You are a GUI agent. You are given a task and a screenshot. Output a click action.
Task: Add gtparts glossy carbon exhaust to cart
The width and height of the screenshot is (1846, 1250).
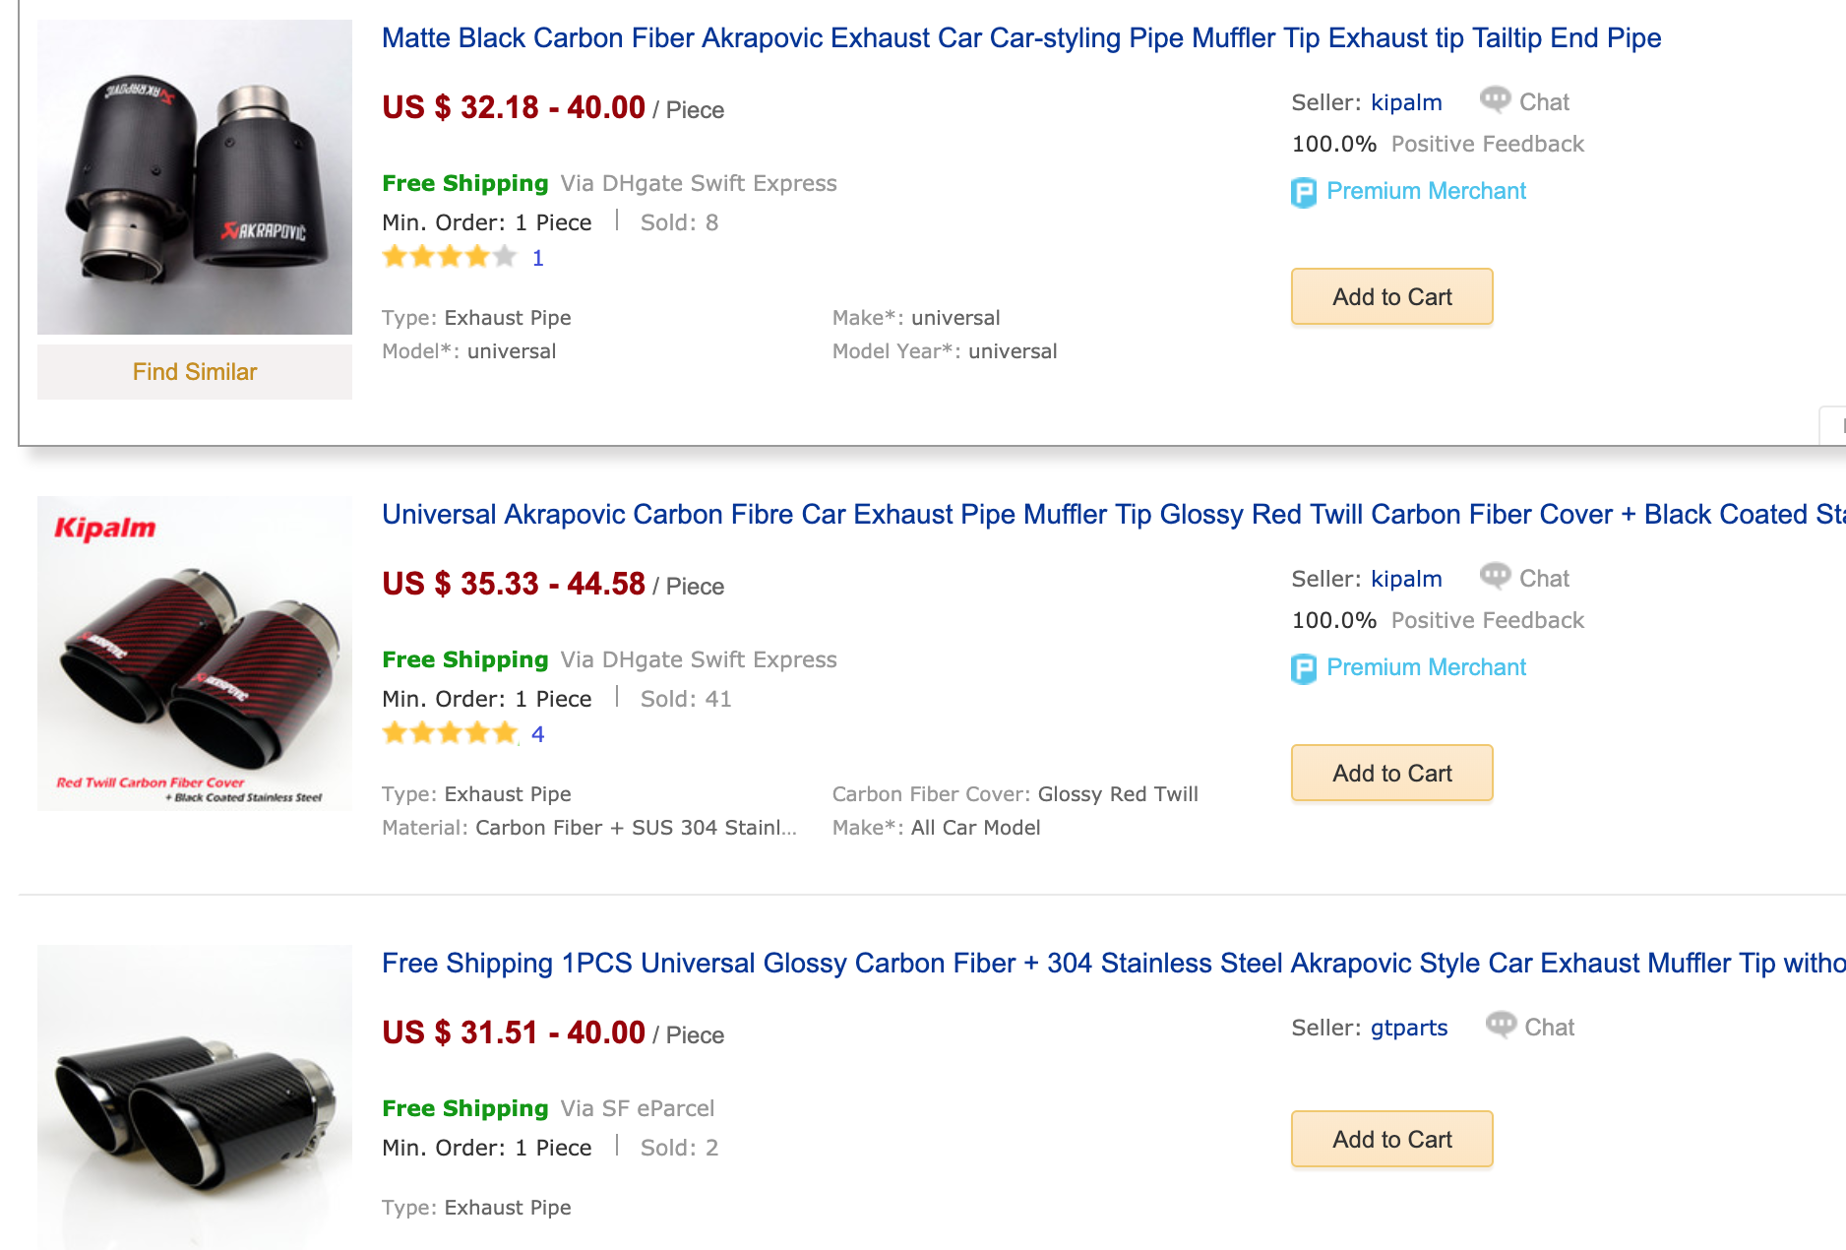click(x=1391, y=1139)
